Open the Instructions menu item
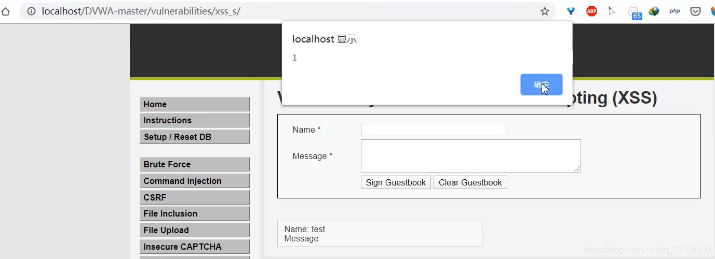Viewport: 715px width, 259px height. (x=195, y=120)
